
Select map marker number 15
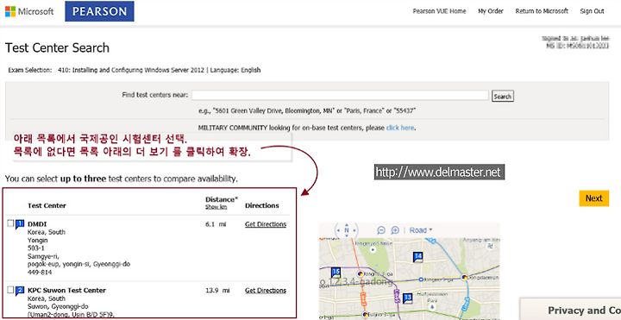336,272
